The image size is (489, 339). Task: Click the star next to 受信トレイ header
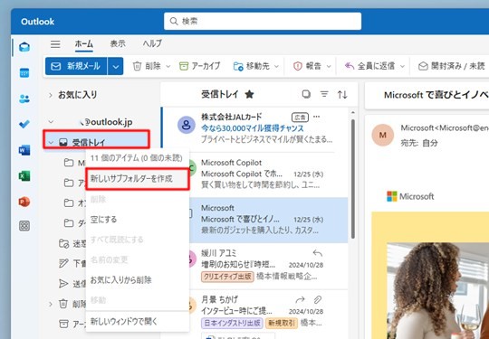pos(249,94)
